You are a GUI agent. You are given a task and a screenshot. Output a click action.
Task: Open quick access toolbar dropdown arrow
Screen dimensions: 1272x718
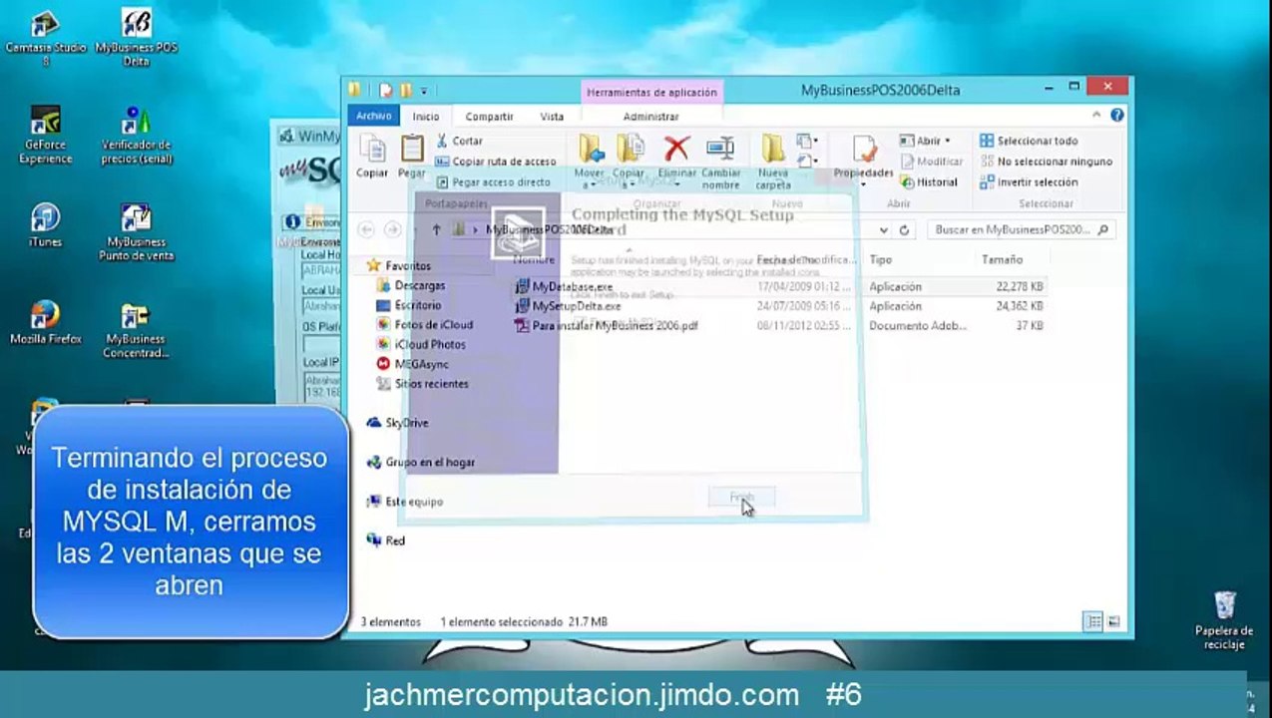point(424,91)
